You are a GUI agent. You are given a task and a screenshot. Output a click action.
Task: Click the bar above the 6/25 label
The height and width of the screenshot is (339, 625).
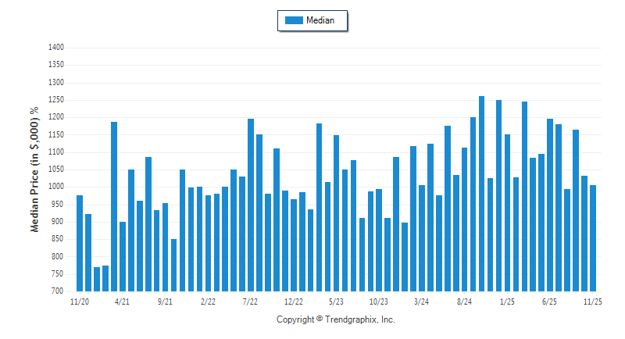click(x=550, y=205)
